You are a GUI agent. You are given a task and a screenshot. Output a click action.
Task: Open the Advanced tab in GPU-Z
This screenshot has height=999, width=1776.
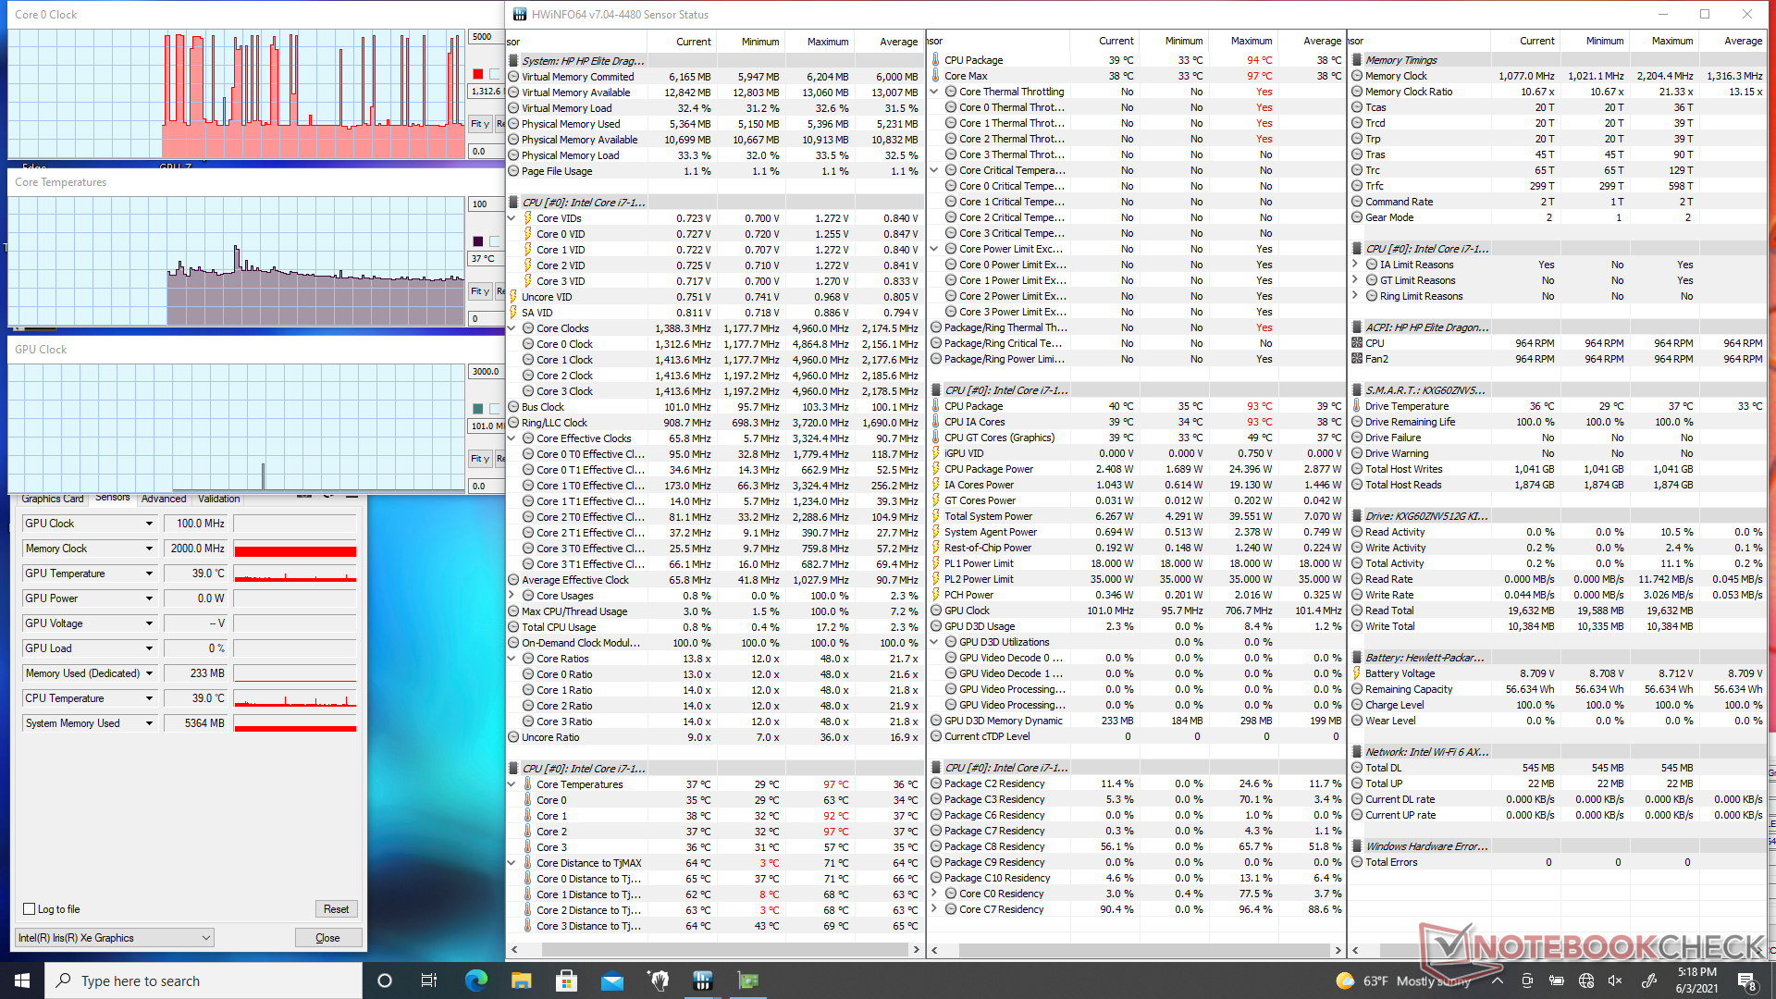(164, 499)
